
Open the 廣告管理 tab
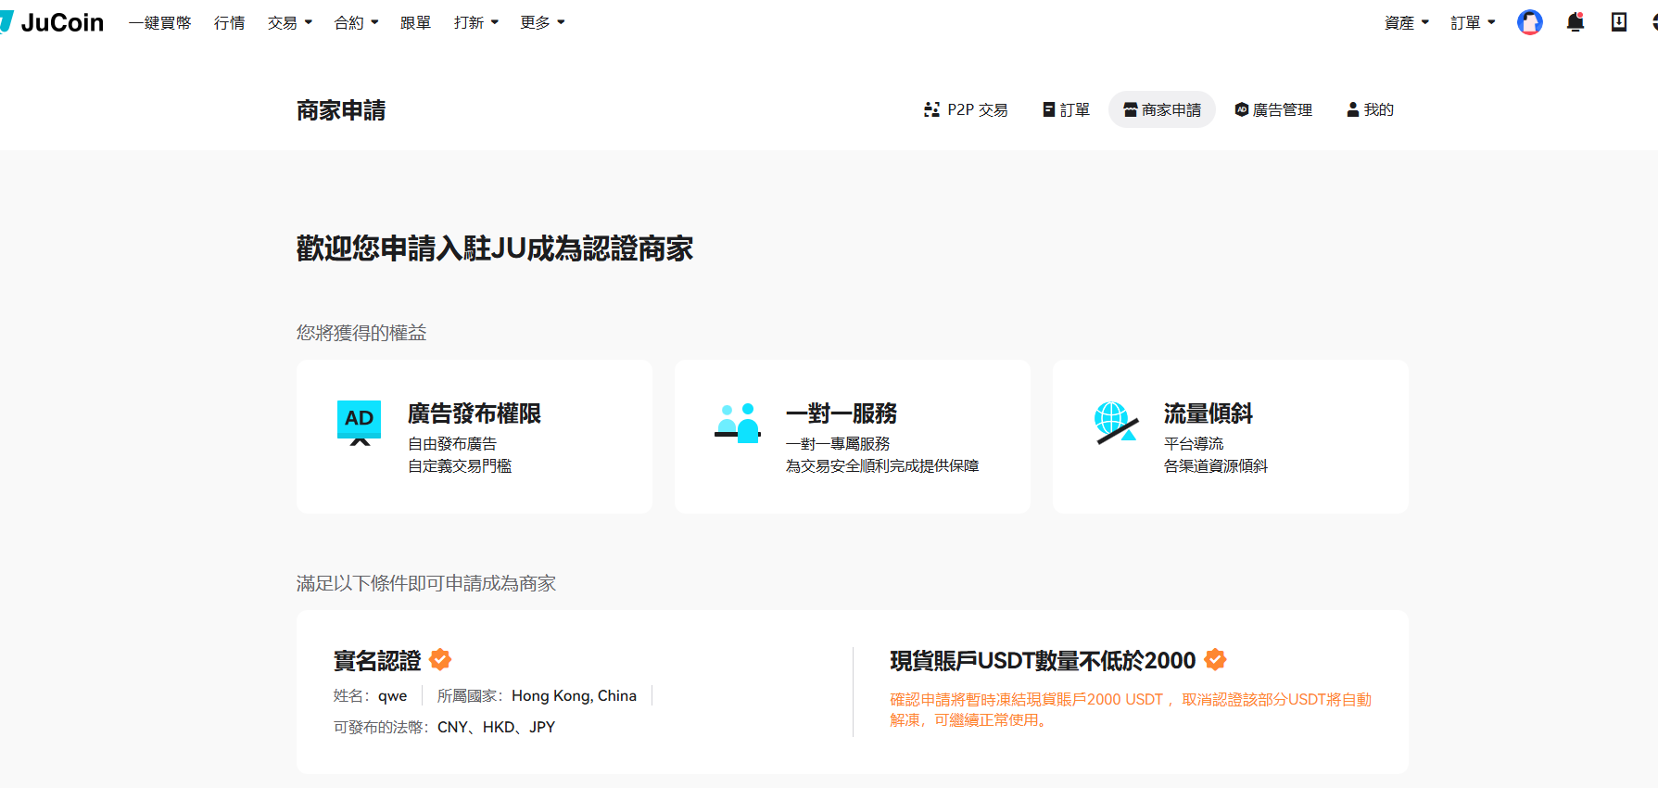[1273, 109]
